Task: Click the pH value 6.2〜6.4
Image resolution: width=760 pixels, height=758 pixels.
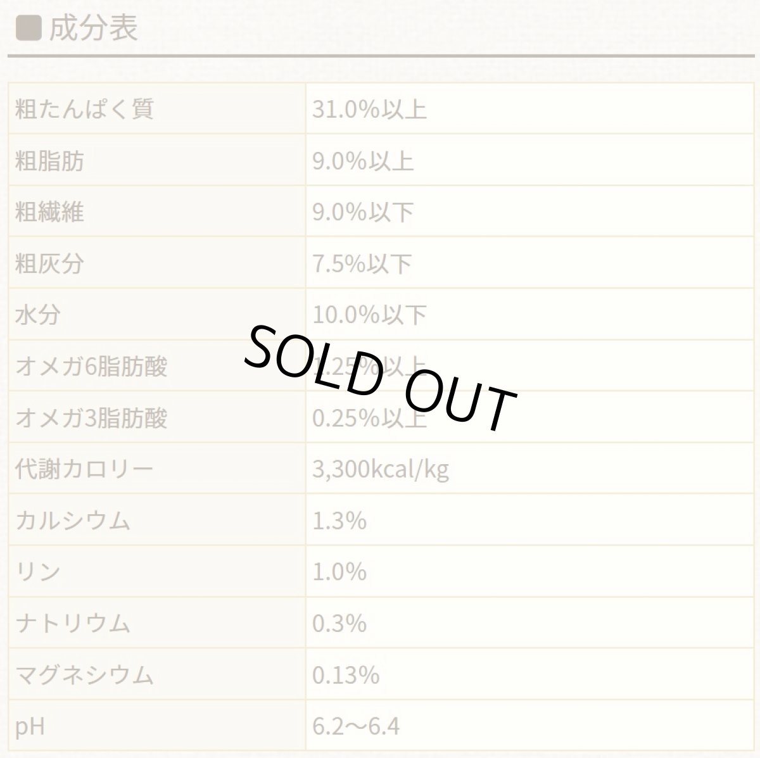Action: pos(356,726)
